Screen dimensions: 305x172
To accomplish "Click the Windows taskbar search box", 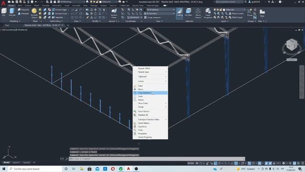I will (35, 169).
